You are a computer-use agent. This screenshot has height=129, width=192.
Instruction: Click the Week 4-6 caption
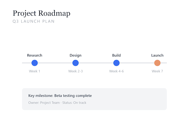[x=116, y=71]
